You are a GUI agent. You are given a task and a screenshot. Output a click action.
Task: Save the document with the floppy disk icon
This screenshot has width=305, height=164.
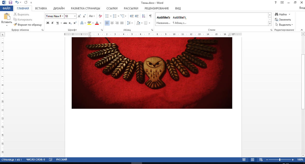pos(10,3)
